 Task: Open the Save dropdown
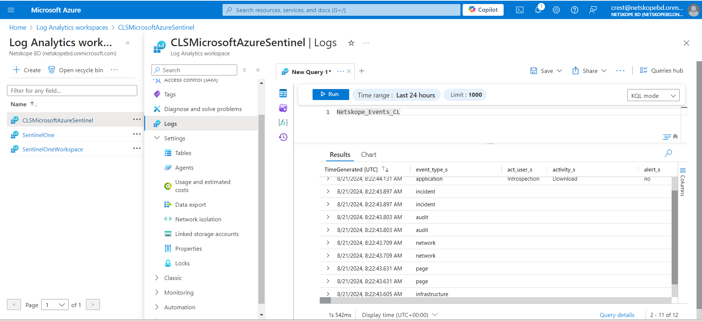[559, 71]
